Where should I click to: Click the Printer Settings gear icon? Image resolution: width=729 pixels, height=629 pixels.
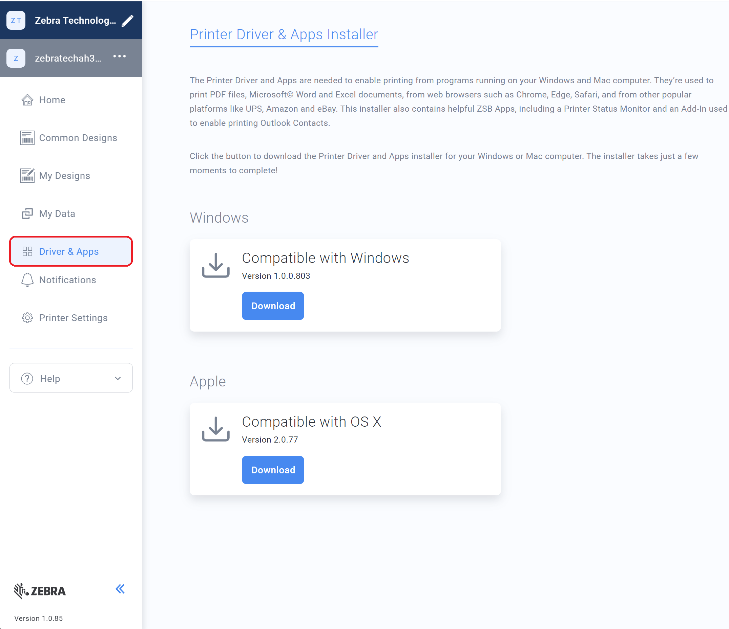27,318
